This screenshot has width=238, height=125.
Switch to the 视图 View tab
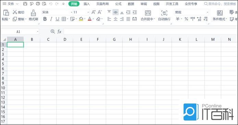click(156, 4)
